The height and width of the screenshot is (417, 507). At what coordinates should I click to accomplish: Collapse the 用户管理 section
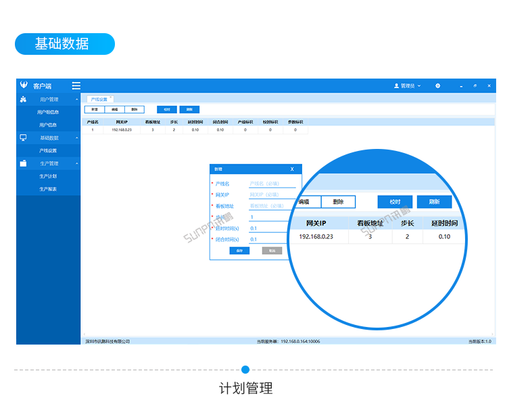click(x=76, y=100)
